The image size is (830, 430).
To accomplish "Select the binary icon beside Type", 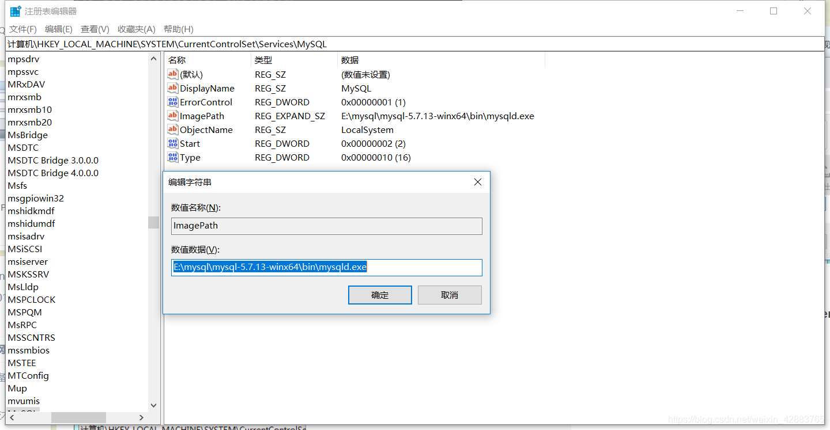I will pyautogui.click(x=173, y=157).
